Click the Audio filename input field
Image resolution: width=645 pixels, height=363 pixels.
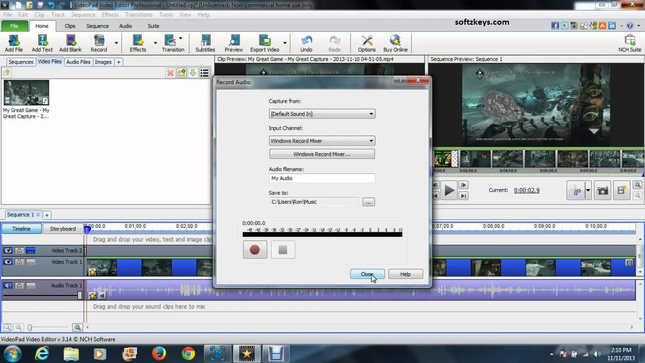point(322,178)
